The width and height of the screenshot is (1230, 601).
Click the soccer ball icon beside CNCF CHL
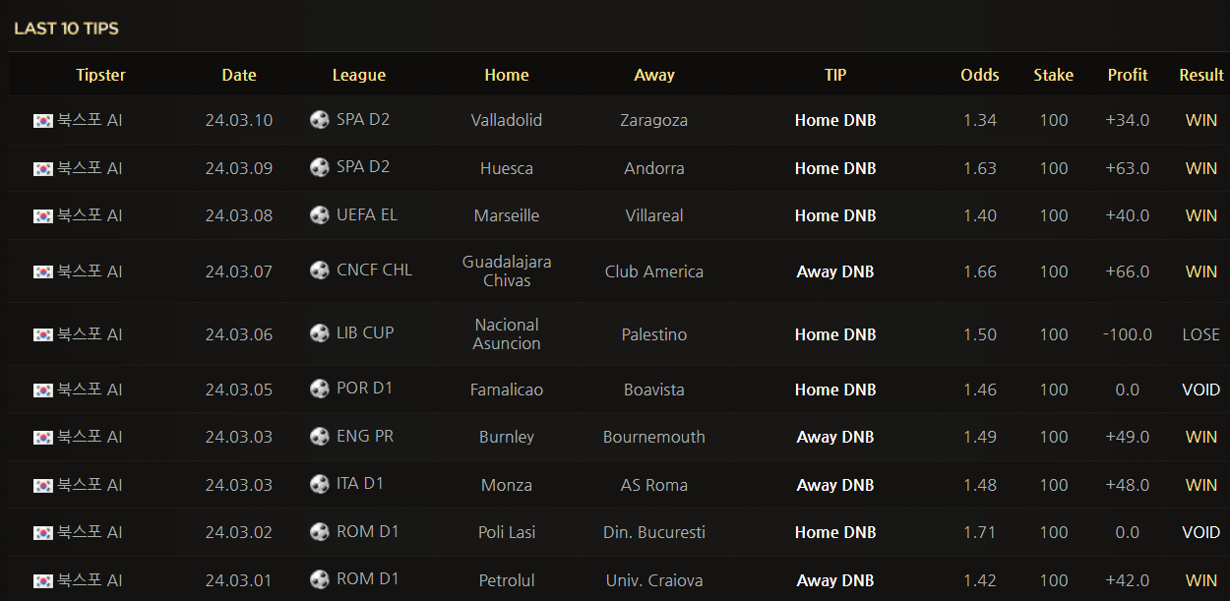tap(320, 270)
